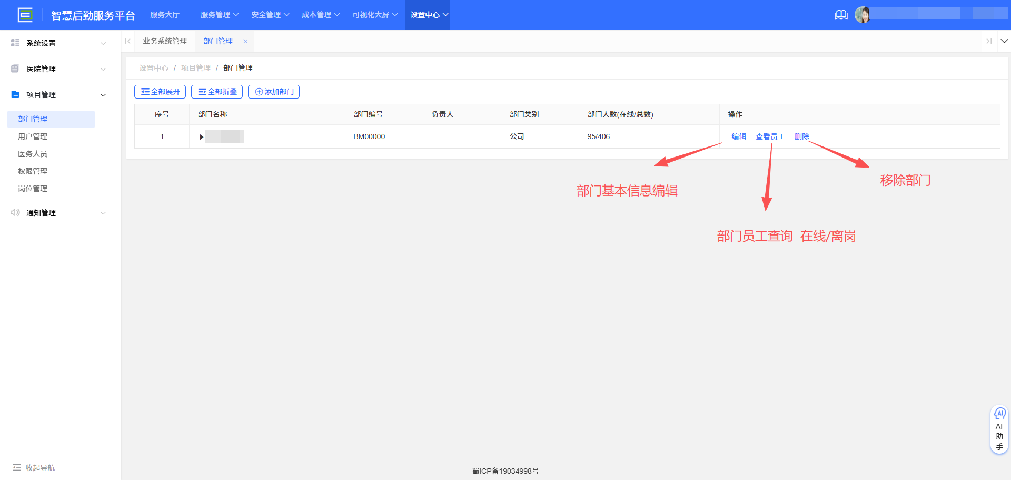Click the 蜀ICP备19034998号 footer record number
This screenshot has width=1011, height=480.
pyautogui.click(x=505, y=471)
